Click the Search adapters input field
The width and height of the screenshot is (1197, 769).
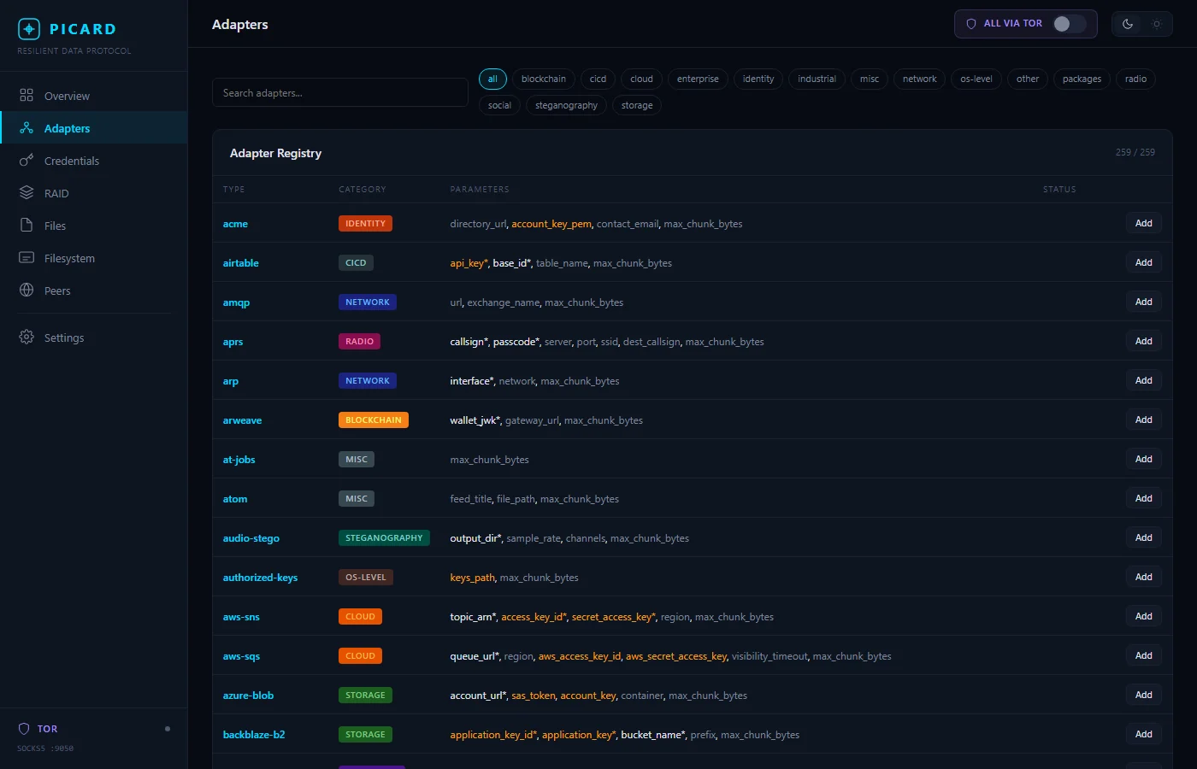(x=340, y=92)
